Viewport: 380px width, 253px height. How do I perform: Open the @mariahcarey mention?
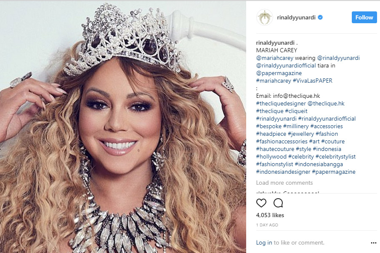pyautogui.click(x=274, y=58)
